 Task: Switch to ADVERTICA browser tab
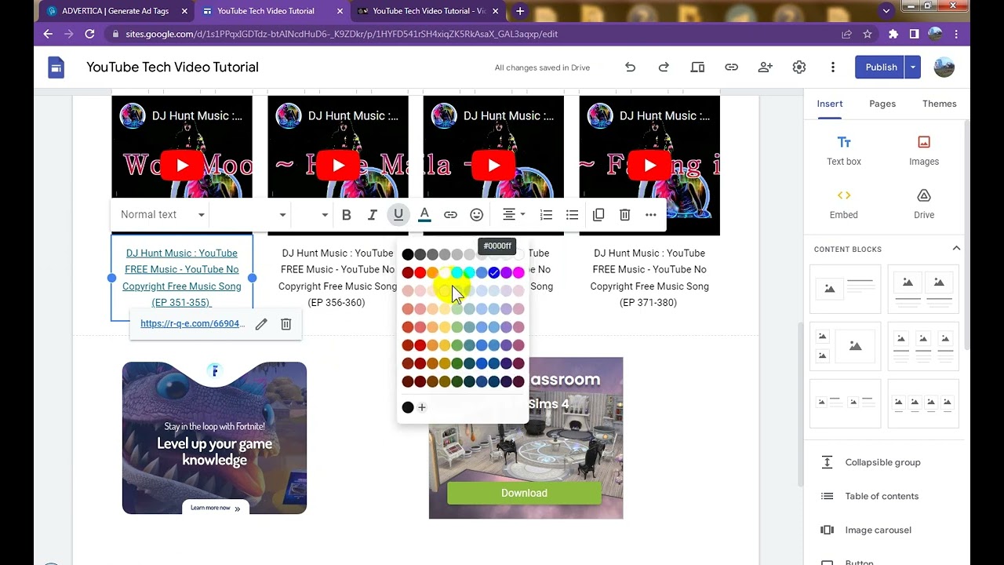116,11
